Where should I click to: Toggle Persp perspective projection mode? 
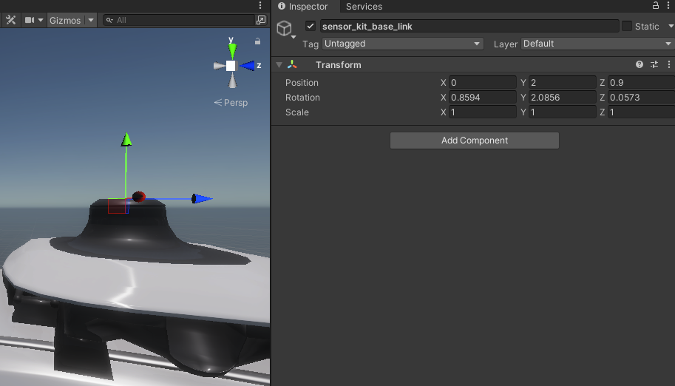point(231,103)
